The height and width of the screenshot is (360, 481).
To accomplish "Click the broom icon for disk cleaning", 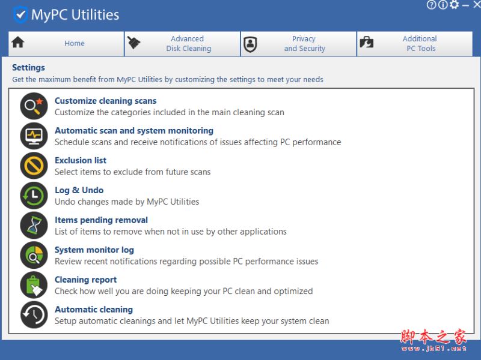I will [x=133, y=43].
